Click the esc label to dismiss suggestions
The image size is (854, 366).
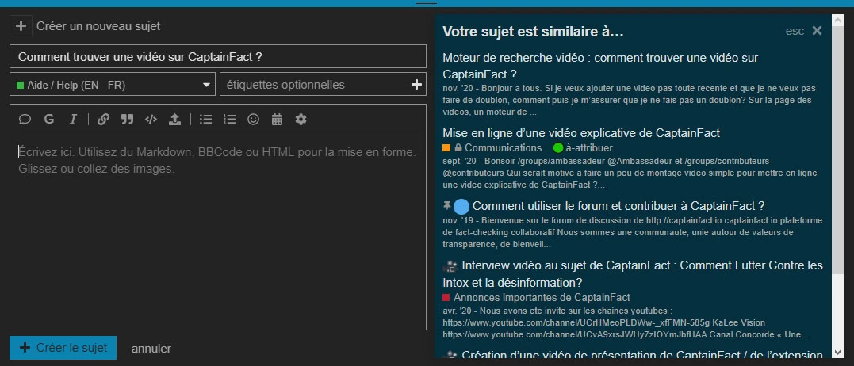[794, 31]
